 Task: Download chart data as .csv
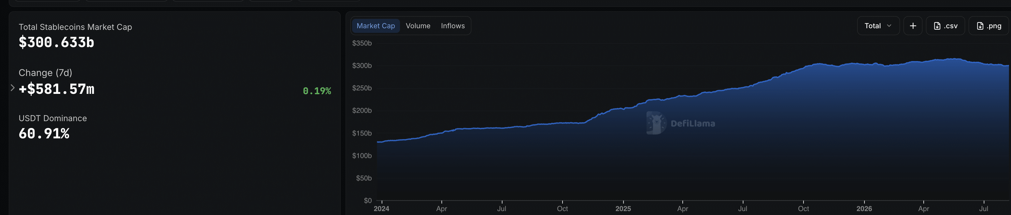pyautogui.click(x=945, y=26)
